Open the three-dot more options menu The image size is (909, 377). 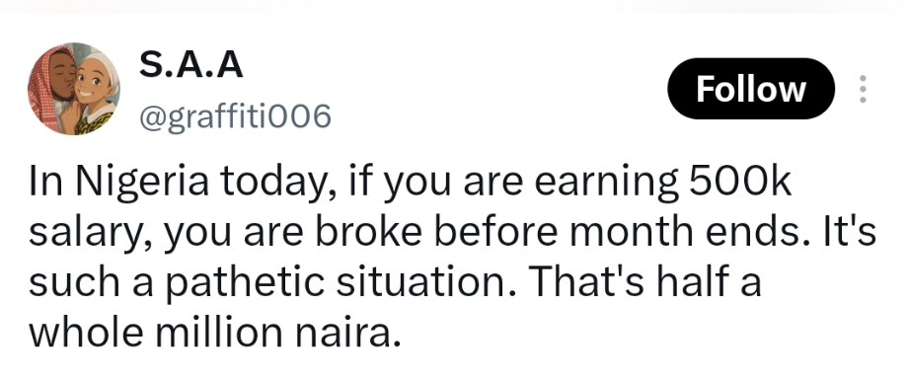click(863, 89)
